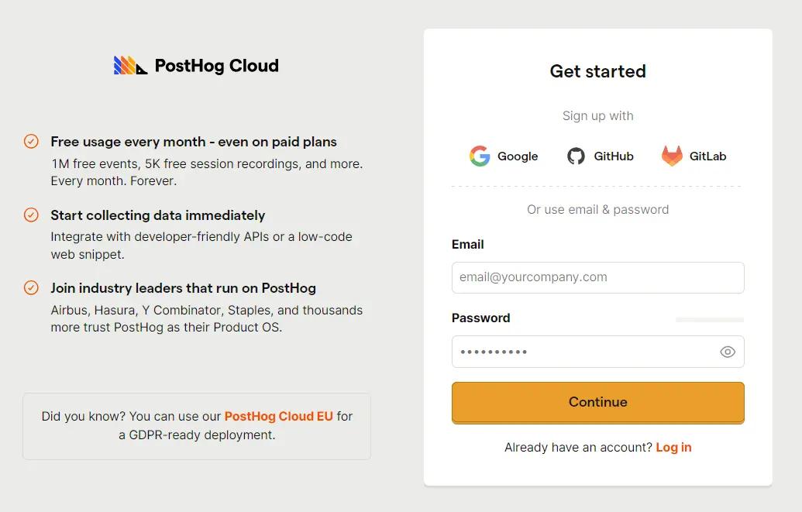802x512 pixels.
Task: Click the checkmark icon beside Join industry leaders
Action: 31,288
